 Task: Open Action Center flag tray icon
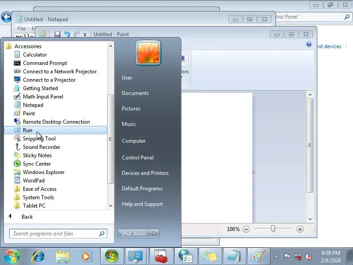pyautogui.click(x=287, y=257)
